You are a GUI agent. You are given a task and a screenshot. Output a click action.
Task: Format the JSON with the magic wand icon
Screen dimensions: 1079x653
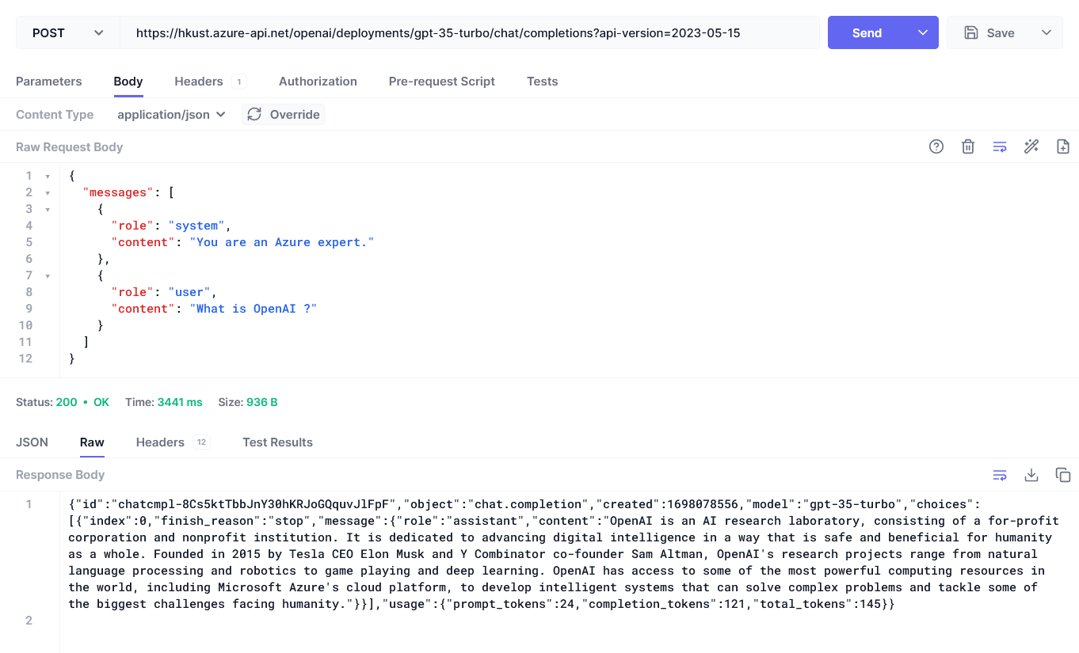[1031, 146]
